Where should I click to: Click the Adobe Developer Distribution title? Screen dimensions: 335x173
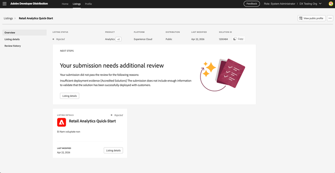[29, 4]
